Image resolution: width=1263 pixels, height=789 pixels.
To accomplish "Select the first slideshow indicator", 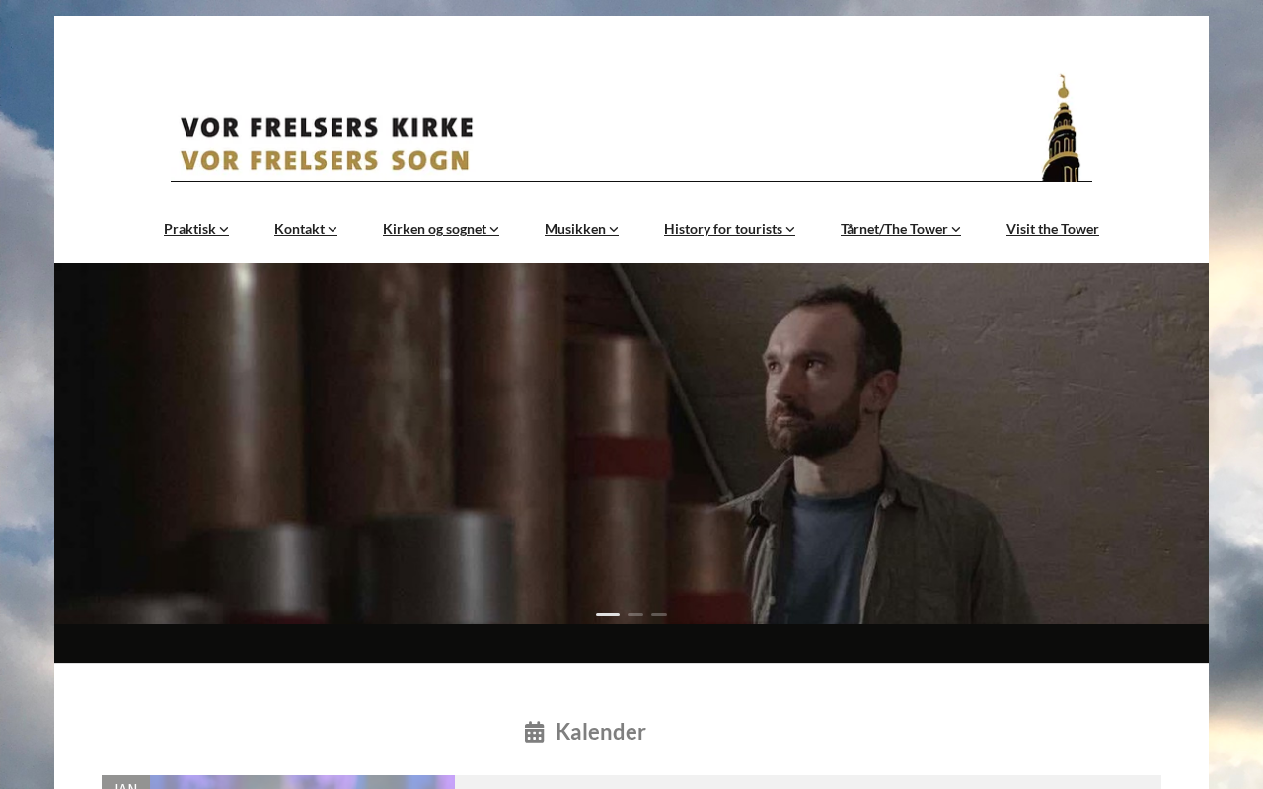I will click(x=608, y=615).
